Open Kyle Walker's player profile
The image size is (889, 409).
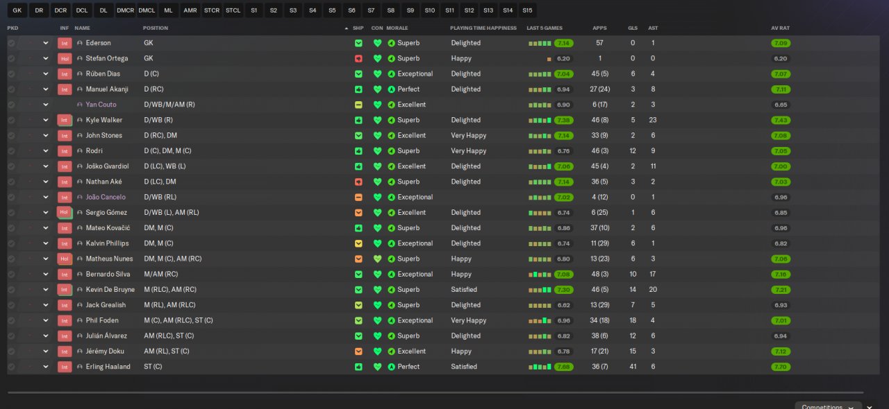[x=104, y=120]
